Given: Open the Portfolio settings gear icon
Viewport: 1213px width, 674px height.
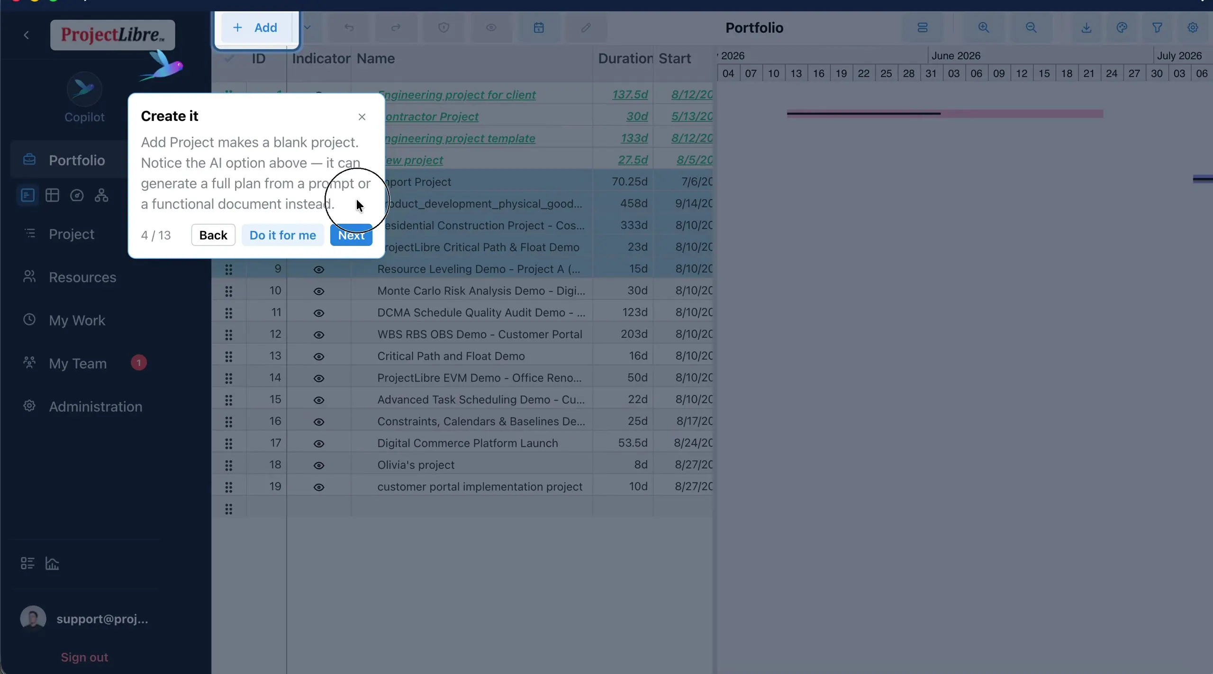Looking at the screenshot, I should (1193, 27).
